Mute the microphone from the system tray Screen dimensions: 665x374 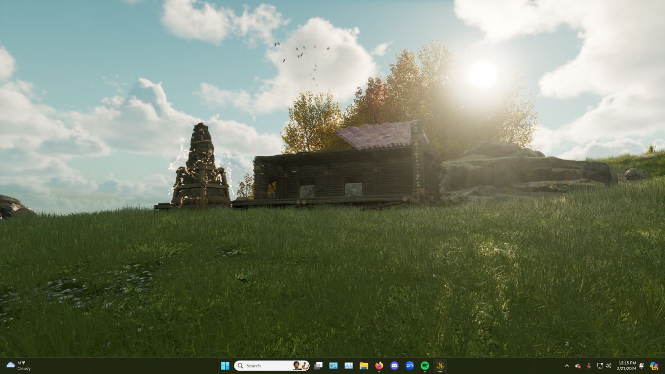589,366
